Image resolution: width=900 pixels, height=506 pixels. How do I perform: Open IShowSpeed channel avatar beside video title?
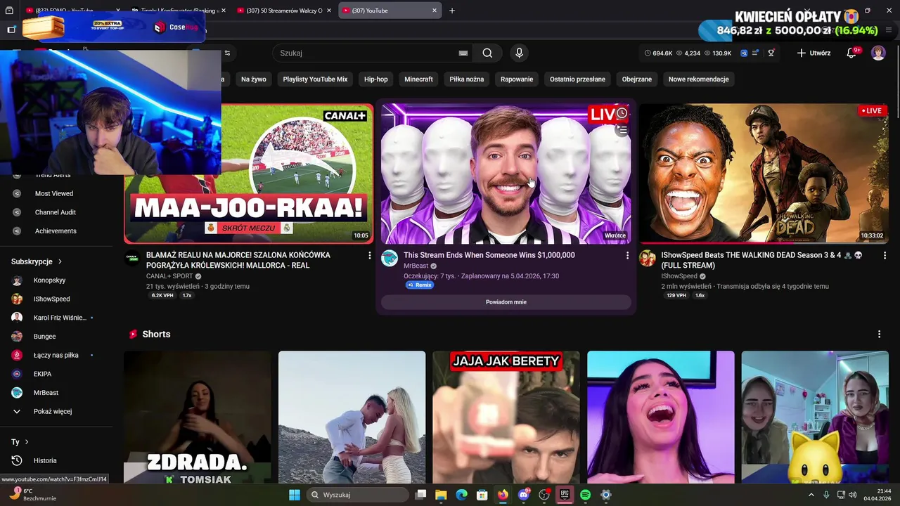coord(647,258)
